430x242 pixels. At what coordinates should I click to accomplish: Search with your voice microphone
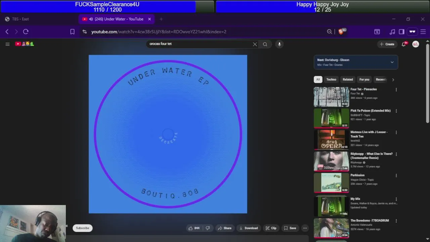point(279,44)
